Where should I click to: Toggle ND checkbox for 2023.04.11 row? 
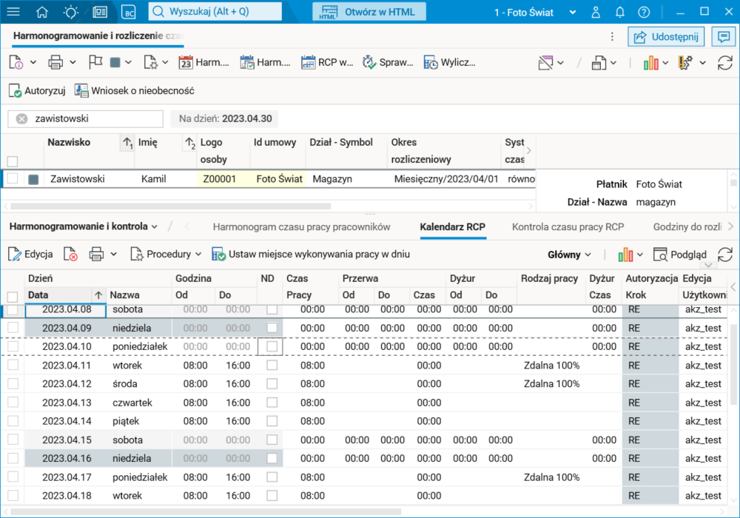coord(272,366)
